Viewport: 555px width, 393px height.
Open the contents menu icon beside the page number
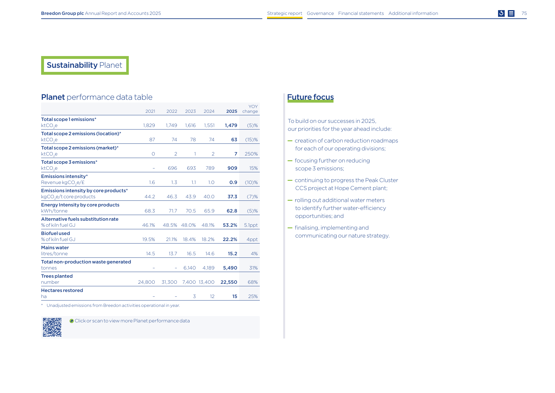511,13
